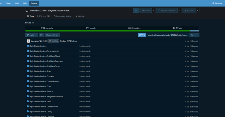Image resolution: width=225 pixels, height=117 pixels.
Task: Switch to the Tickets tab
Action: [44, 16]
